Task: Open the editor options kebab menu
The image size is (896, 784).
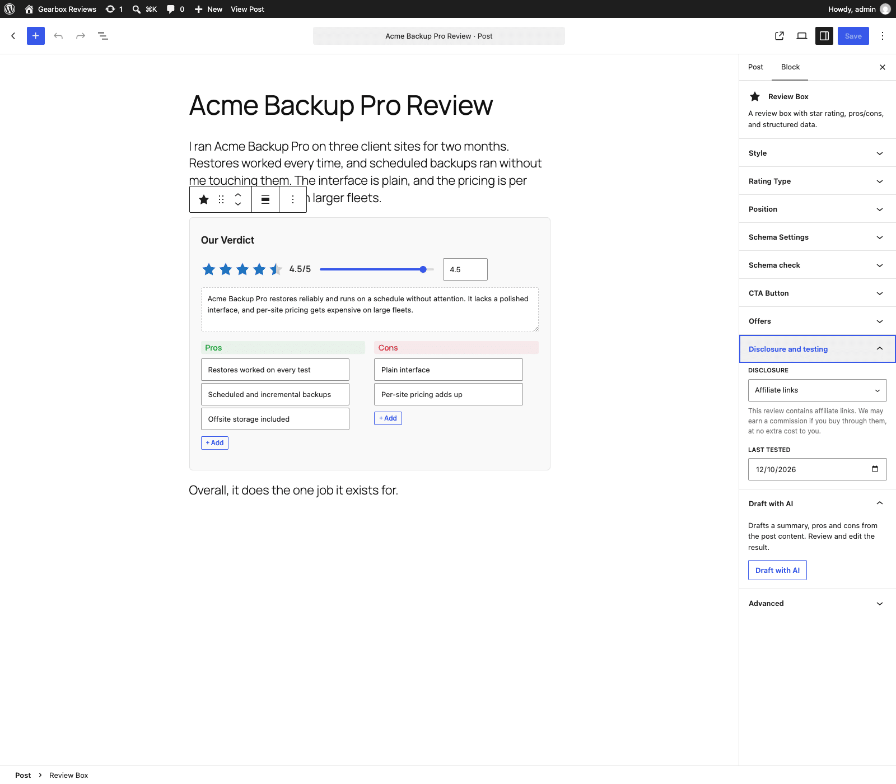Action: pyautogui.click(x=883, y=36)
